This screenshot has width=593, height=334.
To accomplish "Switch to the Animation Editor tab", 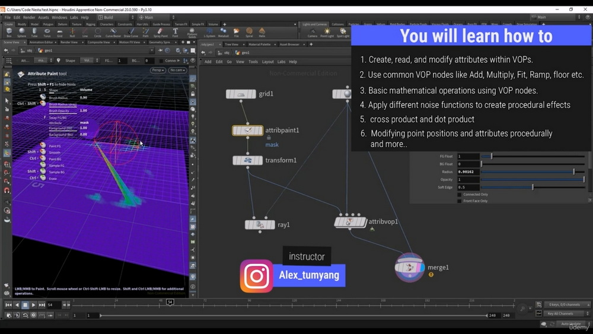I will point(42,42).
